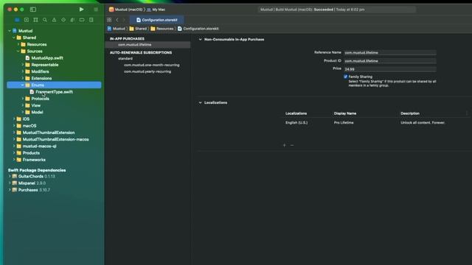
Task: Collapse the Shared folder
Action: click(x=14, y=38)
